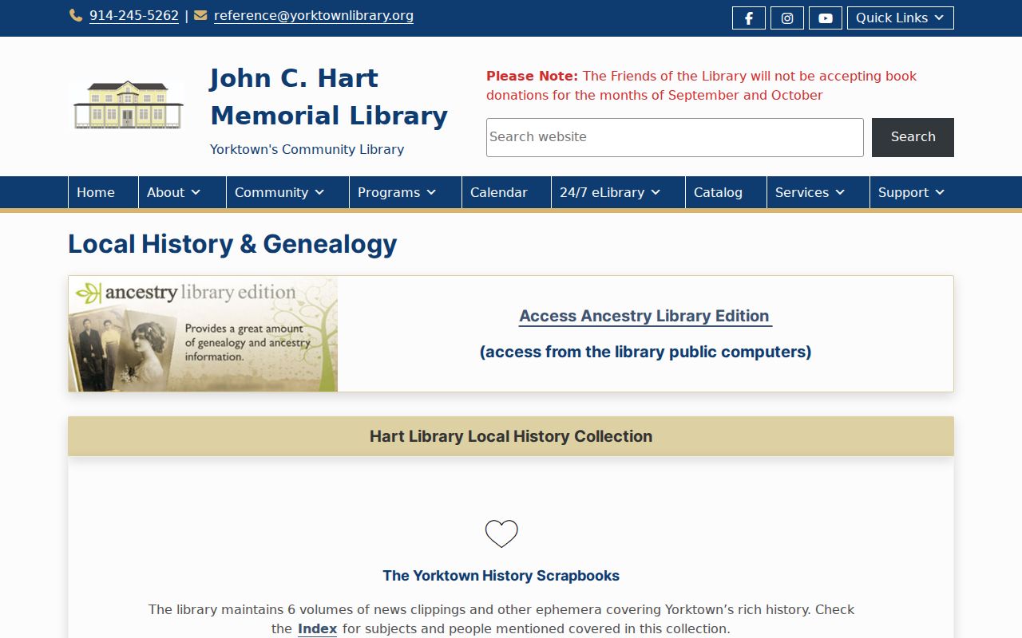
Task: Click the Local History & Genealogy page title
Action: 232,244
